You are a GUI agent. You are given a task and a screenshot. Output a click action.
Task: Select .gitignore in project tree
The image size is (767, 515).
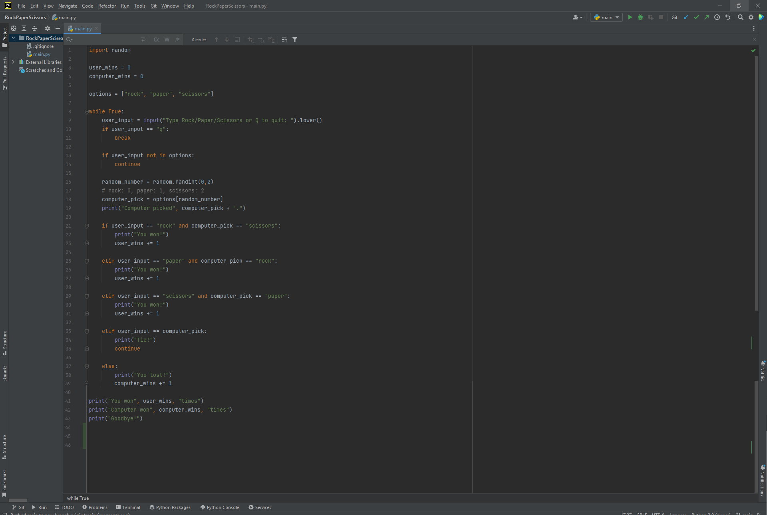tap(40, 46)
